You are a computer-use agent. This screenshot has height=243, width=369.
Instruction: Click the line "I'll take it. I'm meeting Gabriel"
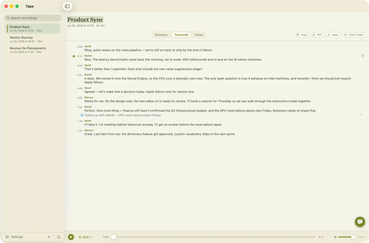tap(153, 125)
